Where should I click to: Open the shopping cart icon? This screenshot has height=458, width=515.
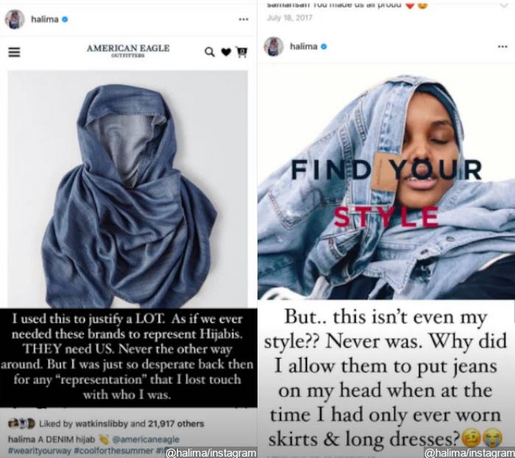click(x=242, y=52)
